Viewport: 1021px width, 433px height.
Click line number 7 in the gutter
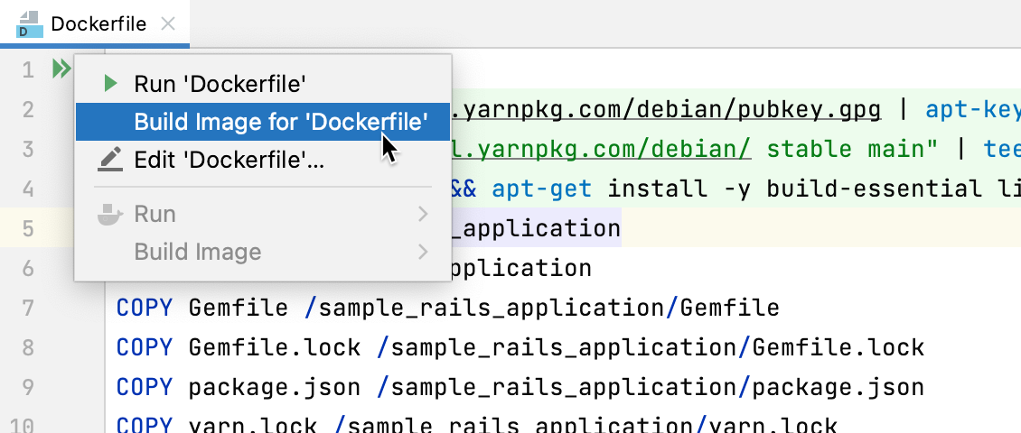click(x=28, y=309)
